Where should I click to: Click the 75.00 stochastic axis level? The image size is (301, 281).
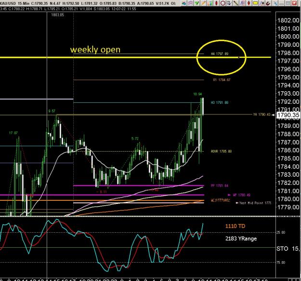[x=281, y=262]
